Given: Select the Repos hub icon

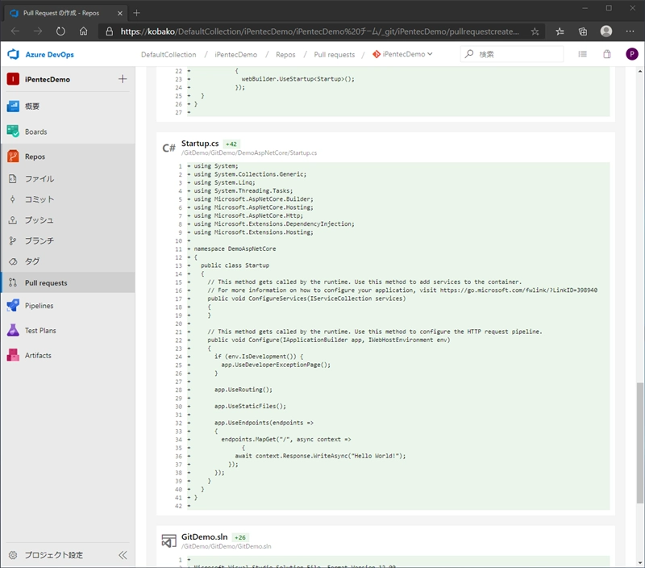Looking at the screenshot, I should [x=13, y=157].
